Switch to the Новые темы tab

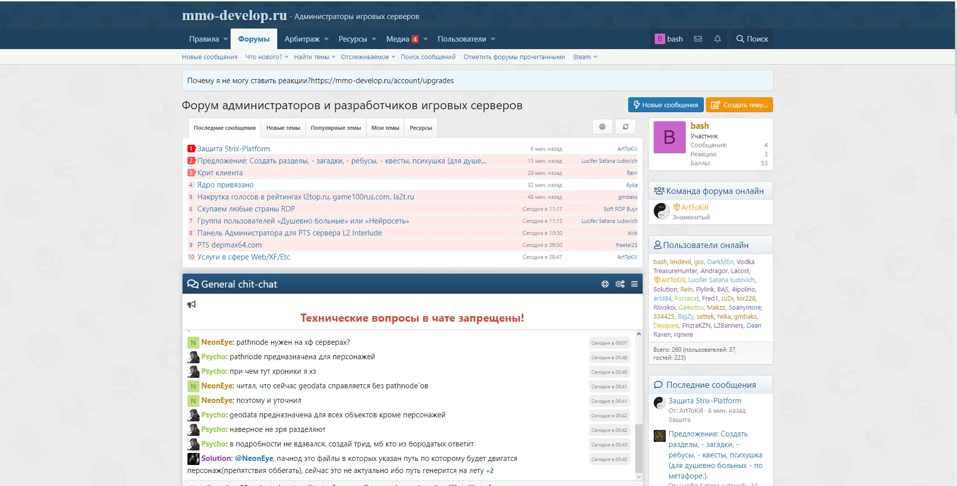(283, 128)
